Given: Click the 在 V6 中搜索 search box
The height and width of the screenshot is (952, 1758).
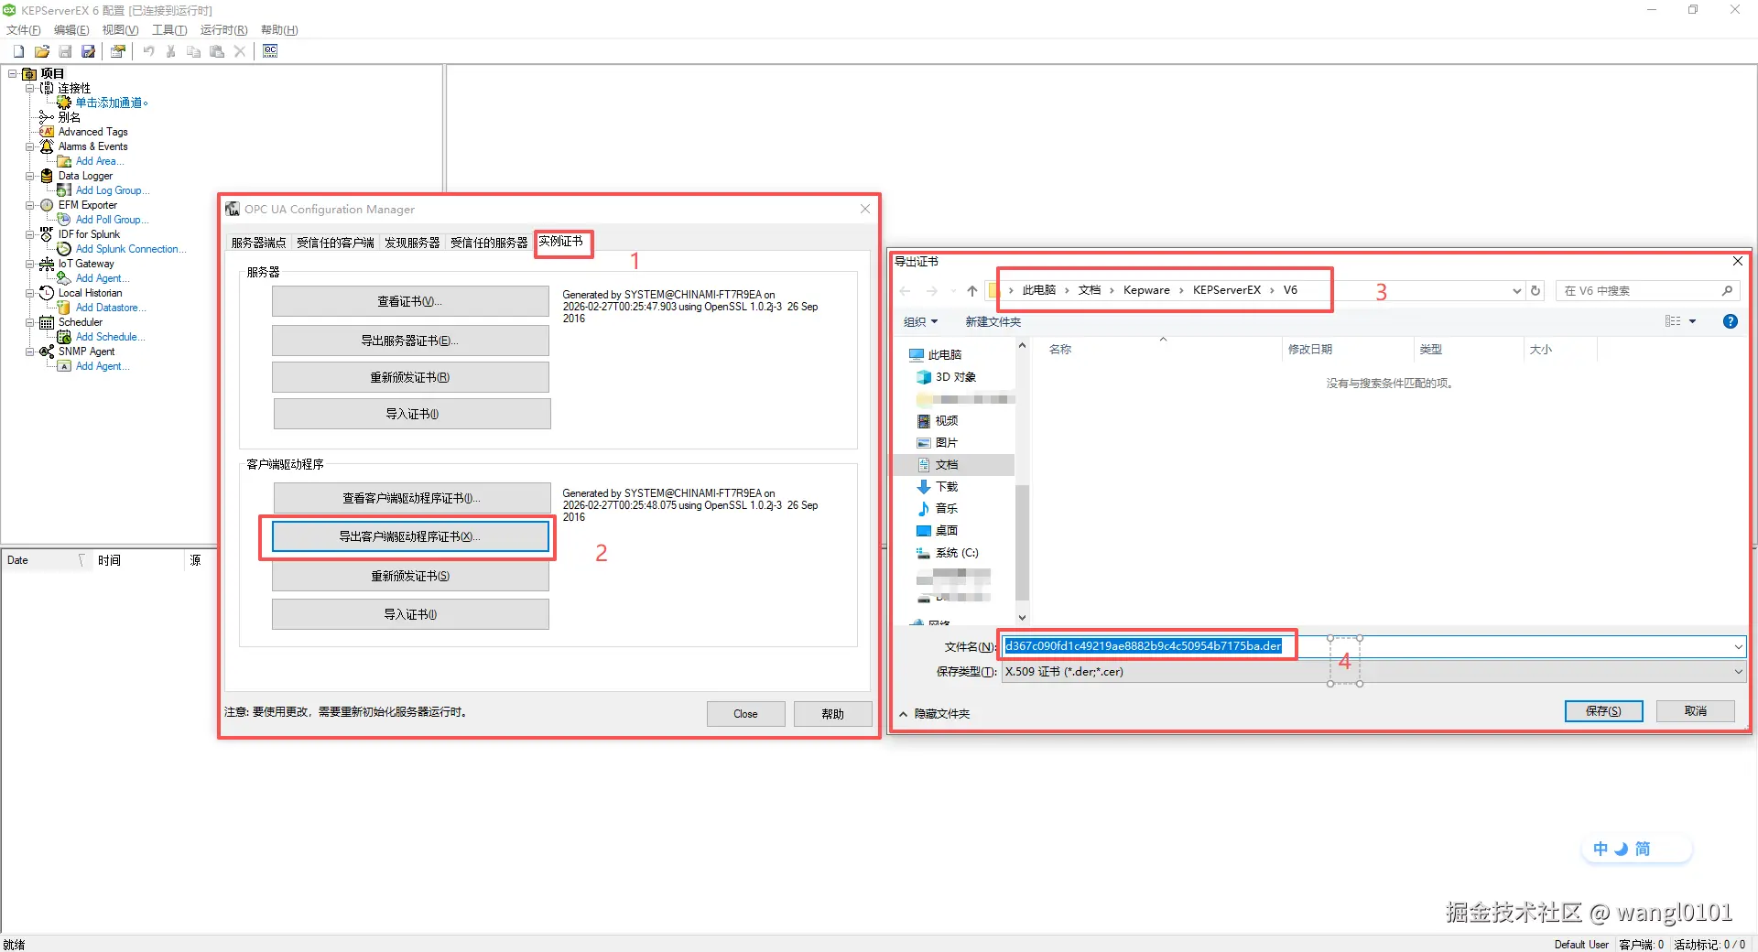Looking at the screenshot, I should pos(1647,291).
